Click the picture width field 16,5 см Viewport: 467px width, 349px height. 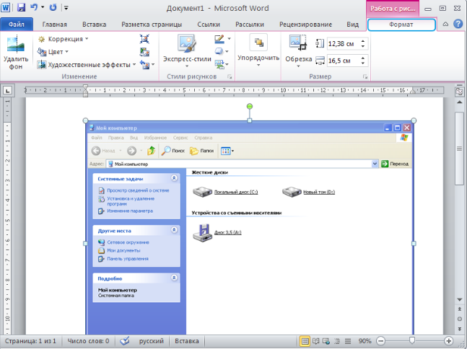coord(343,61)
